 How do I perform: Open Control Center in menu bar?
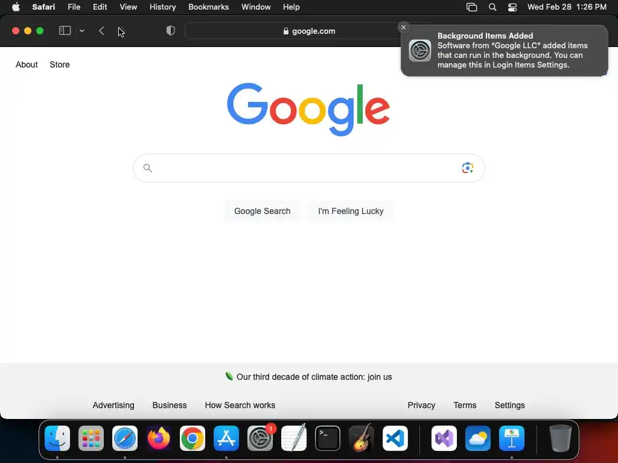click(512, 7)
